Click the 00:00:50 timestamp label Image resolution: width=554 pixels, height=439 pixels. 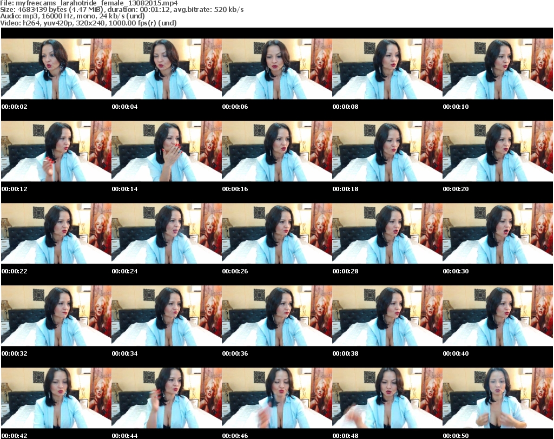[x=456, y=436]
